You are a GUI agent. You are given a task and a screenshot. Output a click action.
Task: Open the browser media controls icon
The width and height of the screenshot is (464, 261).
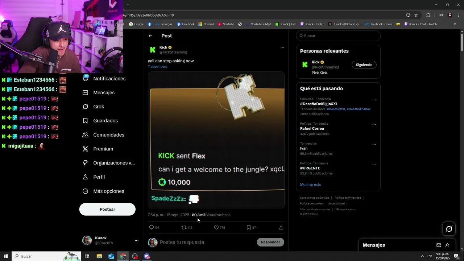[x=441, y=15]
